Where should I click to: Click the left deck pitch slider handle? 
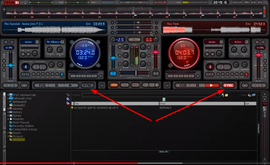coord(11,65)
